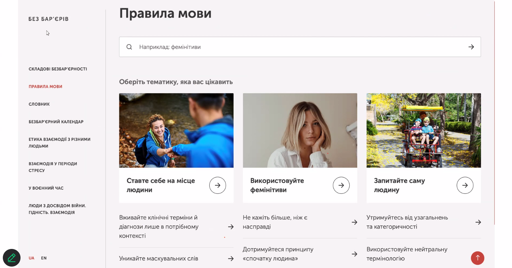The width and height of the screenshot is (512, 268).
Task: Open 'Безбар'єрний календар' sidebar item
Action: pos(56,122)
